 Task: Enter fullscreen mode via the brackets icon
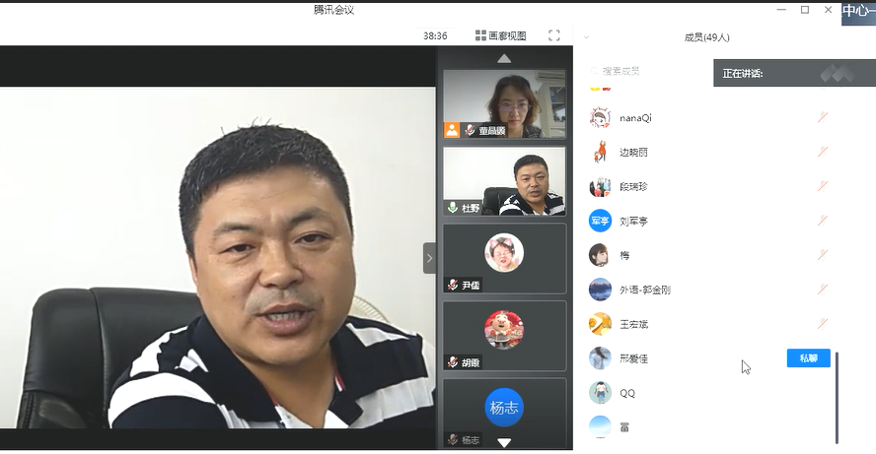pyautogui.click(x=553, y=35)
